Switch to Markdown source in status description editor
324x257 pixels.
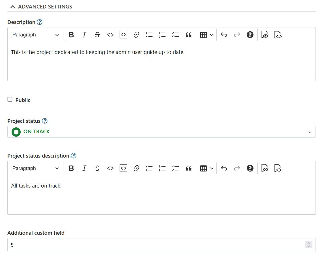tap(278, 168)
